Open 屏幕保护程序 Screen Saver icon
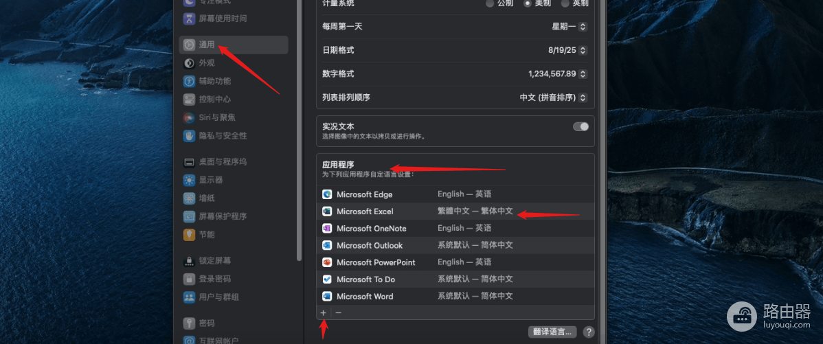The height and width of the screenshot is (344, 823). 189,216
